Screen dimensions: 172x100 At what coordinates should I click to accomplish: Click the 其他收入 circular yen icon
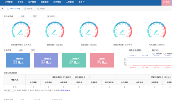[71, 62]
